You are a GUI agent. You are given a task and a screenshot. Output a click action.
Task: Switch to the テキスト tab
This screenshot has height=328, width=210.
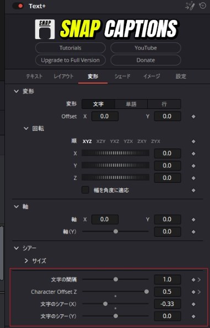[x=34, y=76]
